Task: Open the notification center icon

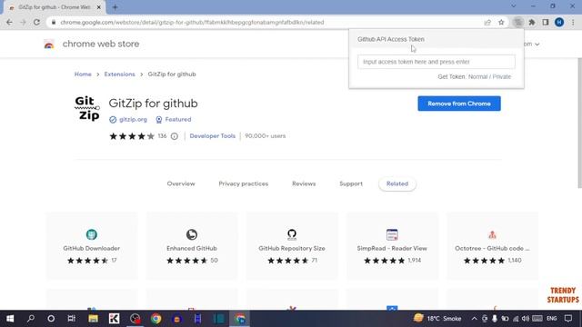Action: click(x=568, y=319)
